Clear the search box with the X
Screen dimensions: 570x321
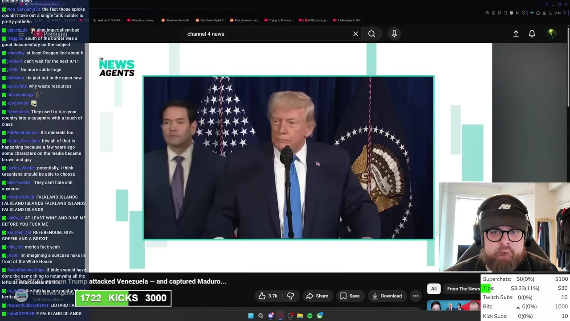click(x=355, y=34)
